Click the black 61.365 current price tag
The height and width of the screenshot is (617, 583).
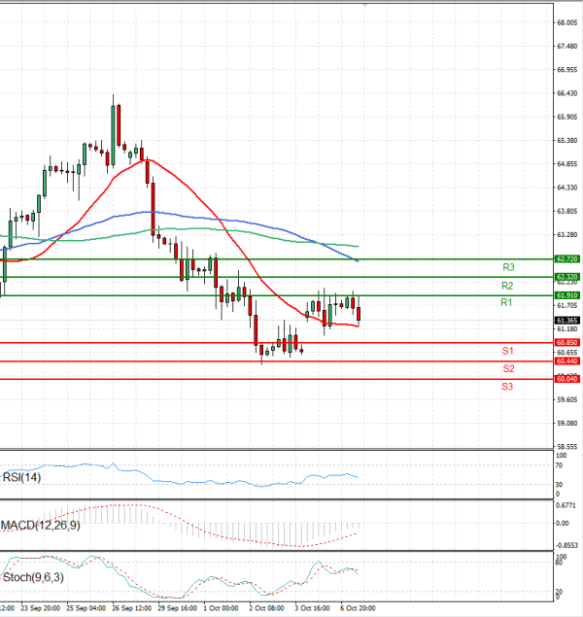tap(567, 320)
